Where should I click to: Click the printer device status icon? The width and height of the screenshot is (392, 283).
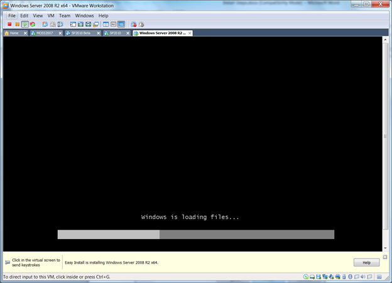(337, 277)
